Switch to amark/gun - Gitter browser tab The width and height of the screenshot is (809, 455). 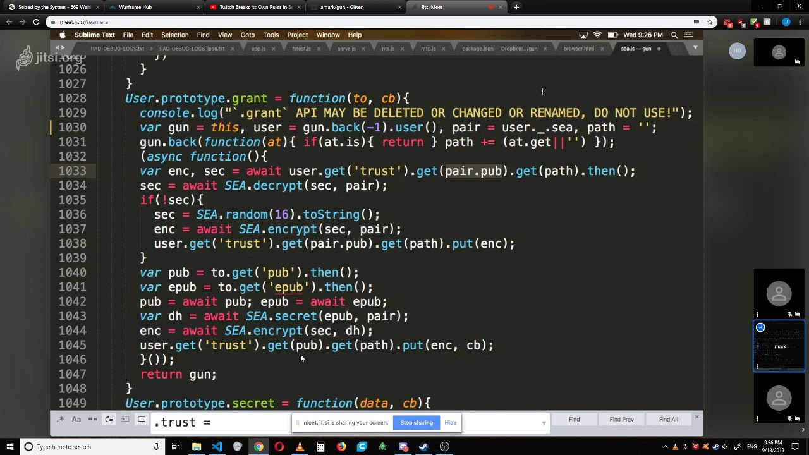356,7
